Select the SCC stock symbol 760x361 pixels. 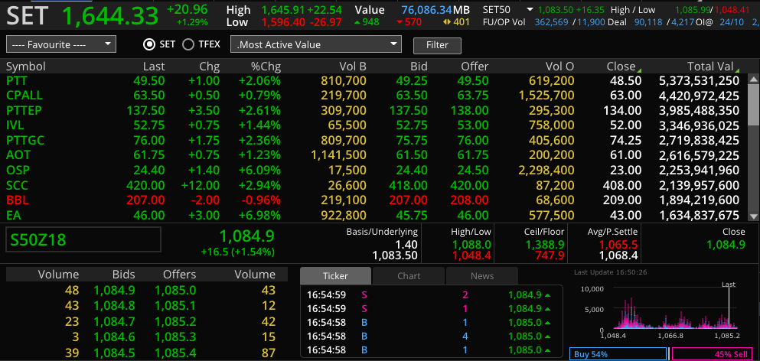click(17, 185)
